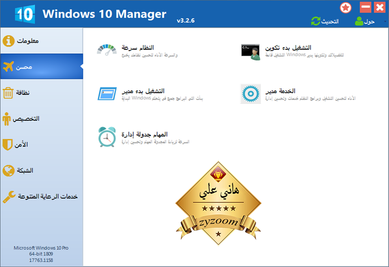Click the description under تكوين بدء التشغيل

(x=305, y=55)
